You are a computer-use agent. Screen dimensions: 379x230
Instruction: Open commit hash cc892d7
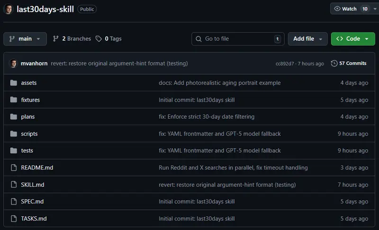click(285, 64)
